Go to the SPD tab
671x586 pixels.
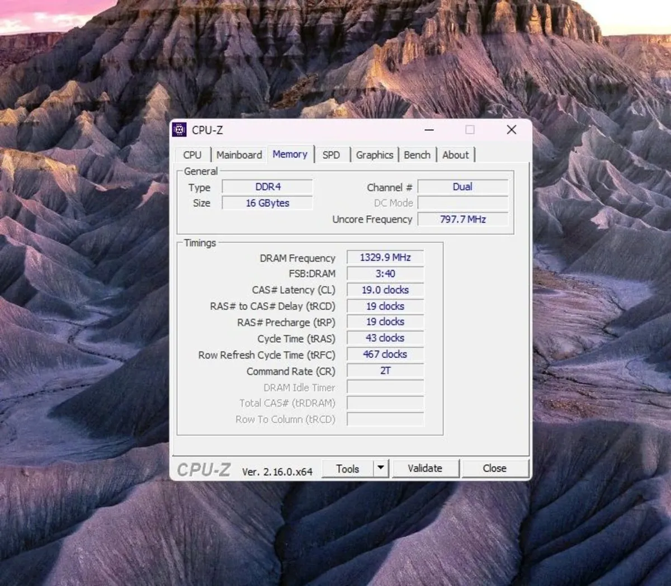(x=331, y=155)
